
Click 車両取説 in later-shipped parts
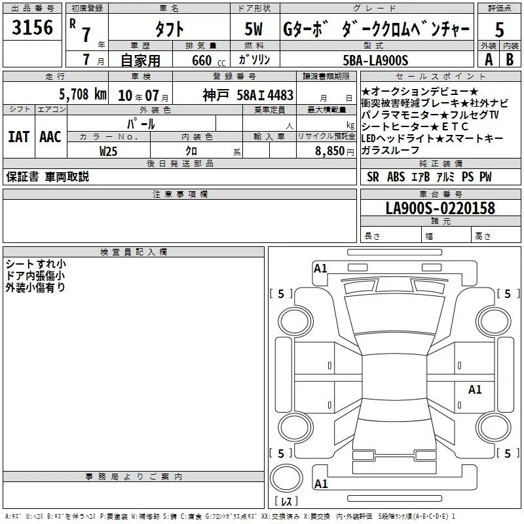[67, 176]
